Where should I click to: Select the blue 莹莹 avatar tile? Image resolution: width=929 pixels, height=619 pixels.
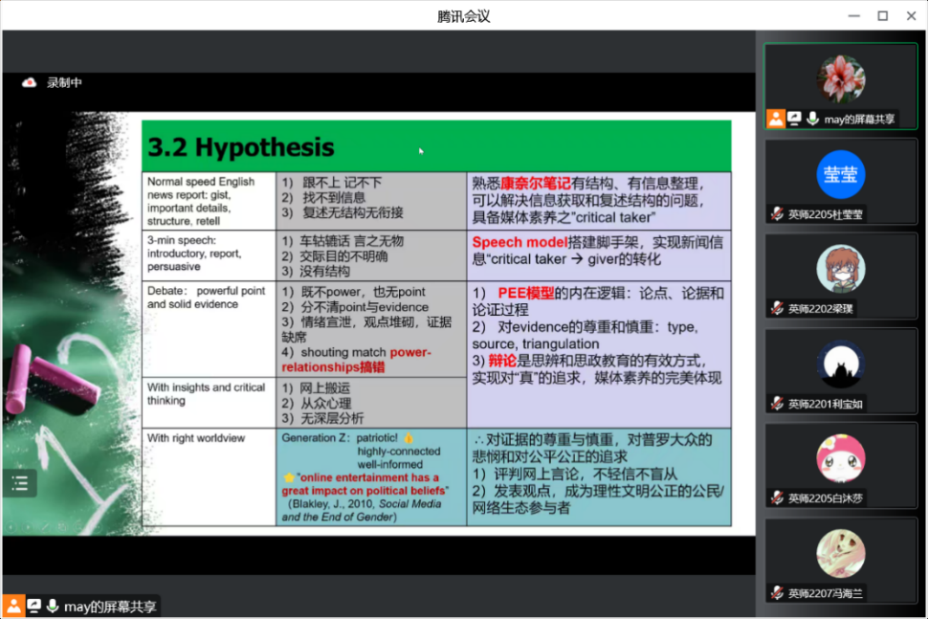(840, 174)
